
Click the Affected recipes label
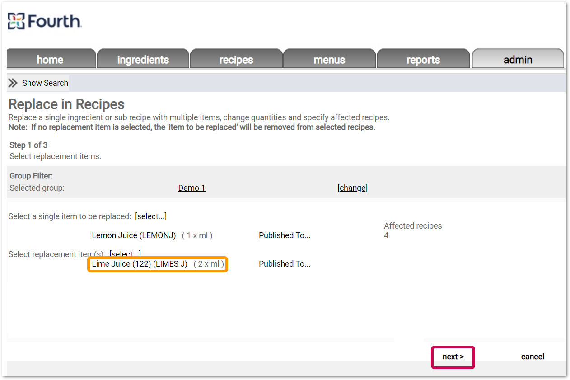[x=413, y=226]
